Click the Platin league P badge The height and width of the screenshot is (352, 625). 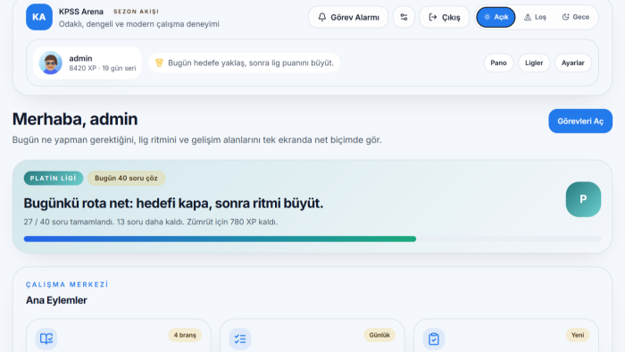(x=583, y=199)
